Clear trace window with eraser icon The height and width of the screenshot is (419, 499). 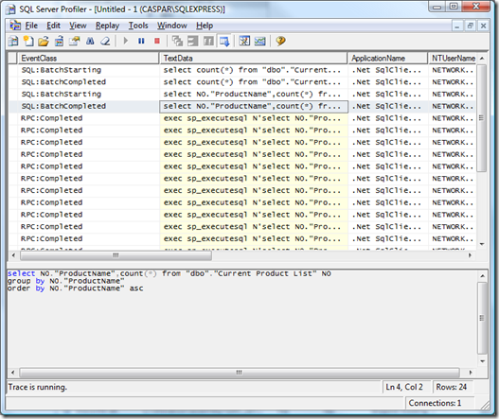point(105,41)
